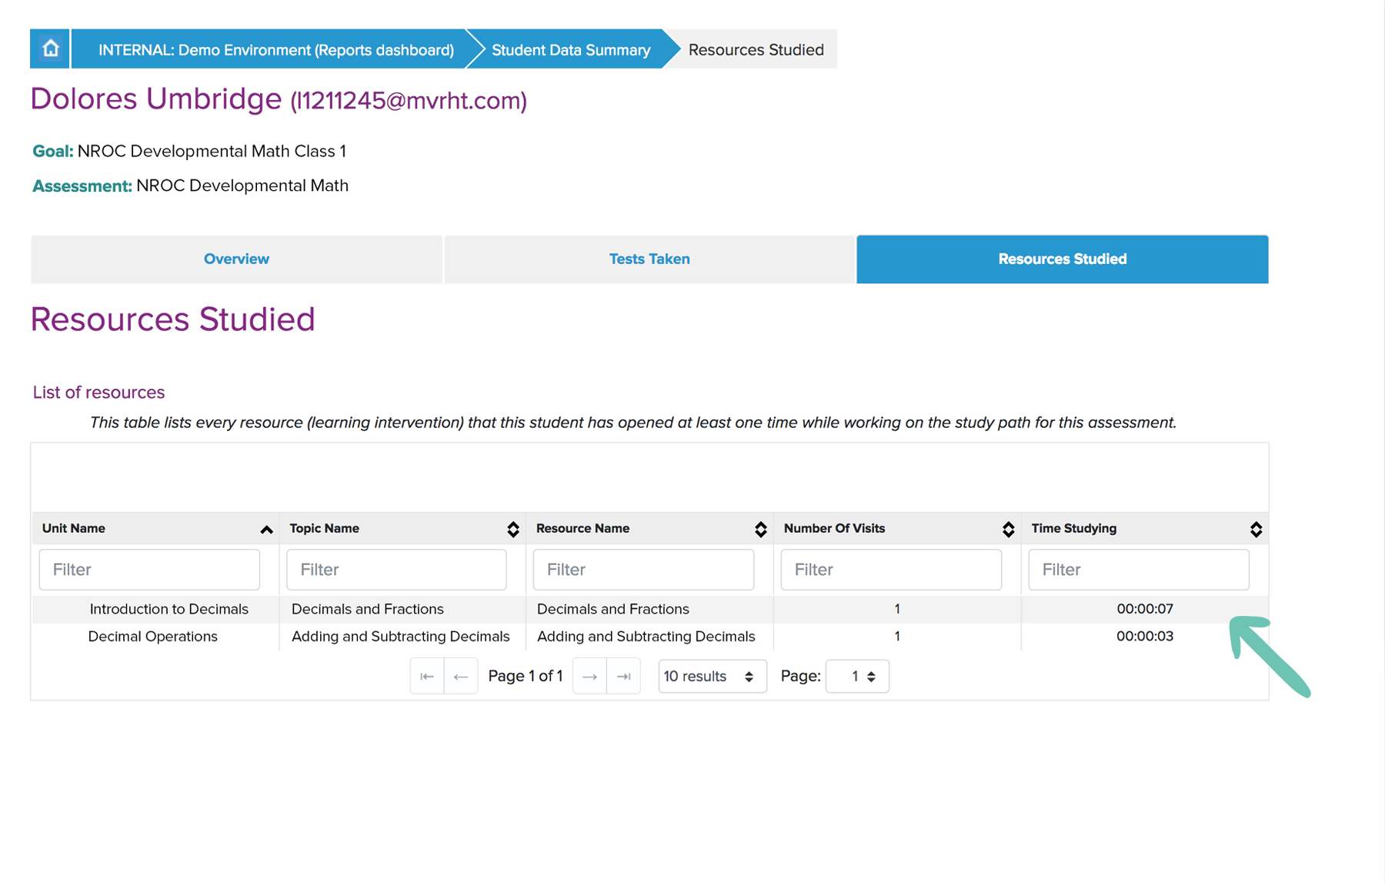Click the ascending sort caret on Unit Name
This screenshot has height=883, width=1385.
266,529
